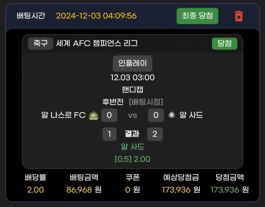The height and width of the screenshot is (207, 265).
Task: Click the 173,936 원 expected winnings value
Action: click(x=181, y=190)
